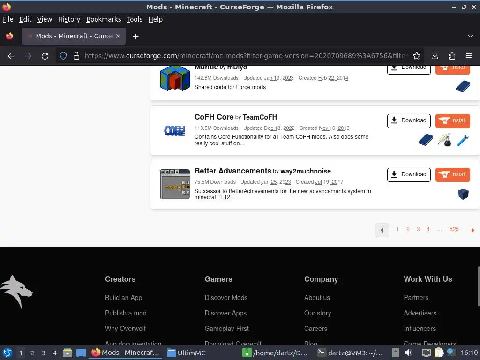This screenshot has width=480, height=360.
Task: Go to page 4 of results
Action: tap(428, 229)
